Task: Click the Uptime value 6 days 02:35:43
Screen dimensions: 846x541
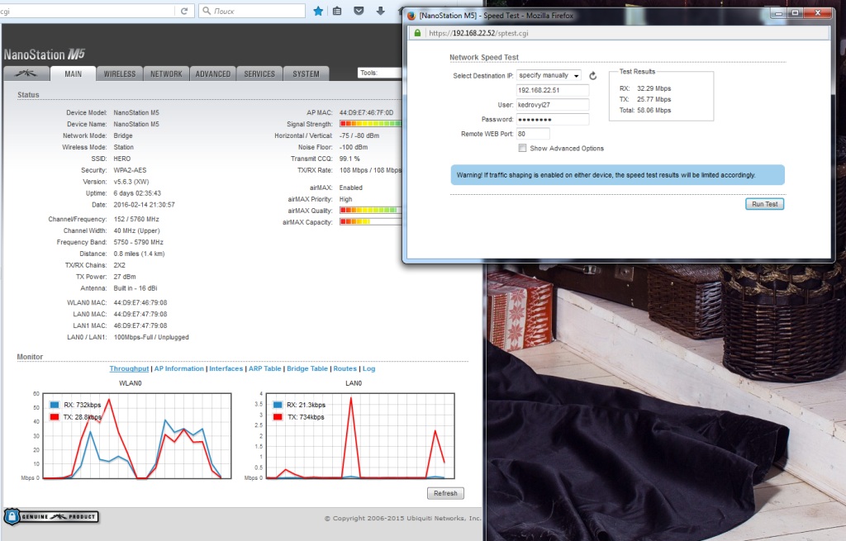Action: (x=137, y=193)
